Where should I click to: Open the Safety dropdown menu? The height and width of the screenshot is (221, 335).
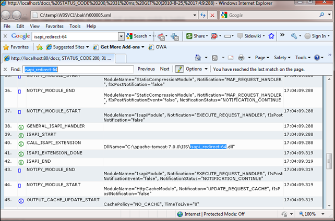[282, 58]
